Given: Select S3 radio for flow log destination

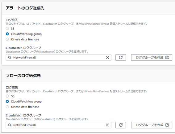Looking at the screenshot, I should coord(7,96).
